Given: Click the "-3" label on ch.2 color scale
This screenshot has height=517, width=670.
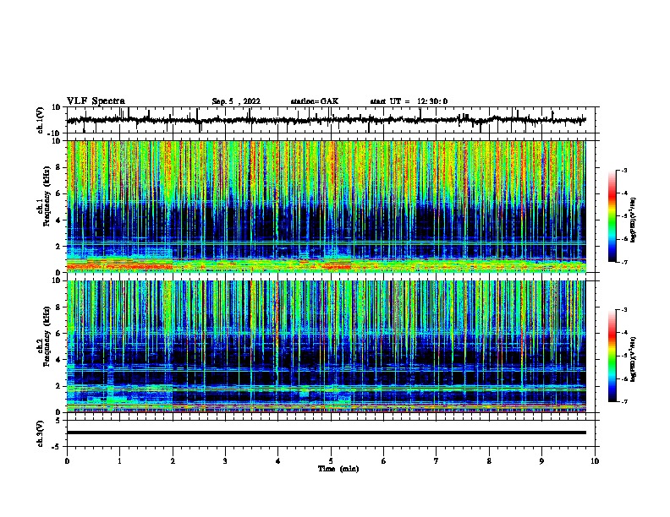Looking at the screenshot, I should coord(624,310).
